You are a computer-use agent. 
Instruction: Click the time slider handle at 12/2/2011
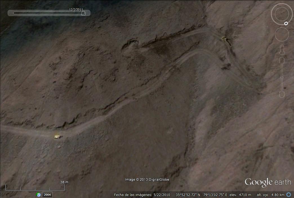point(83,13)
